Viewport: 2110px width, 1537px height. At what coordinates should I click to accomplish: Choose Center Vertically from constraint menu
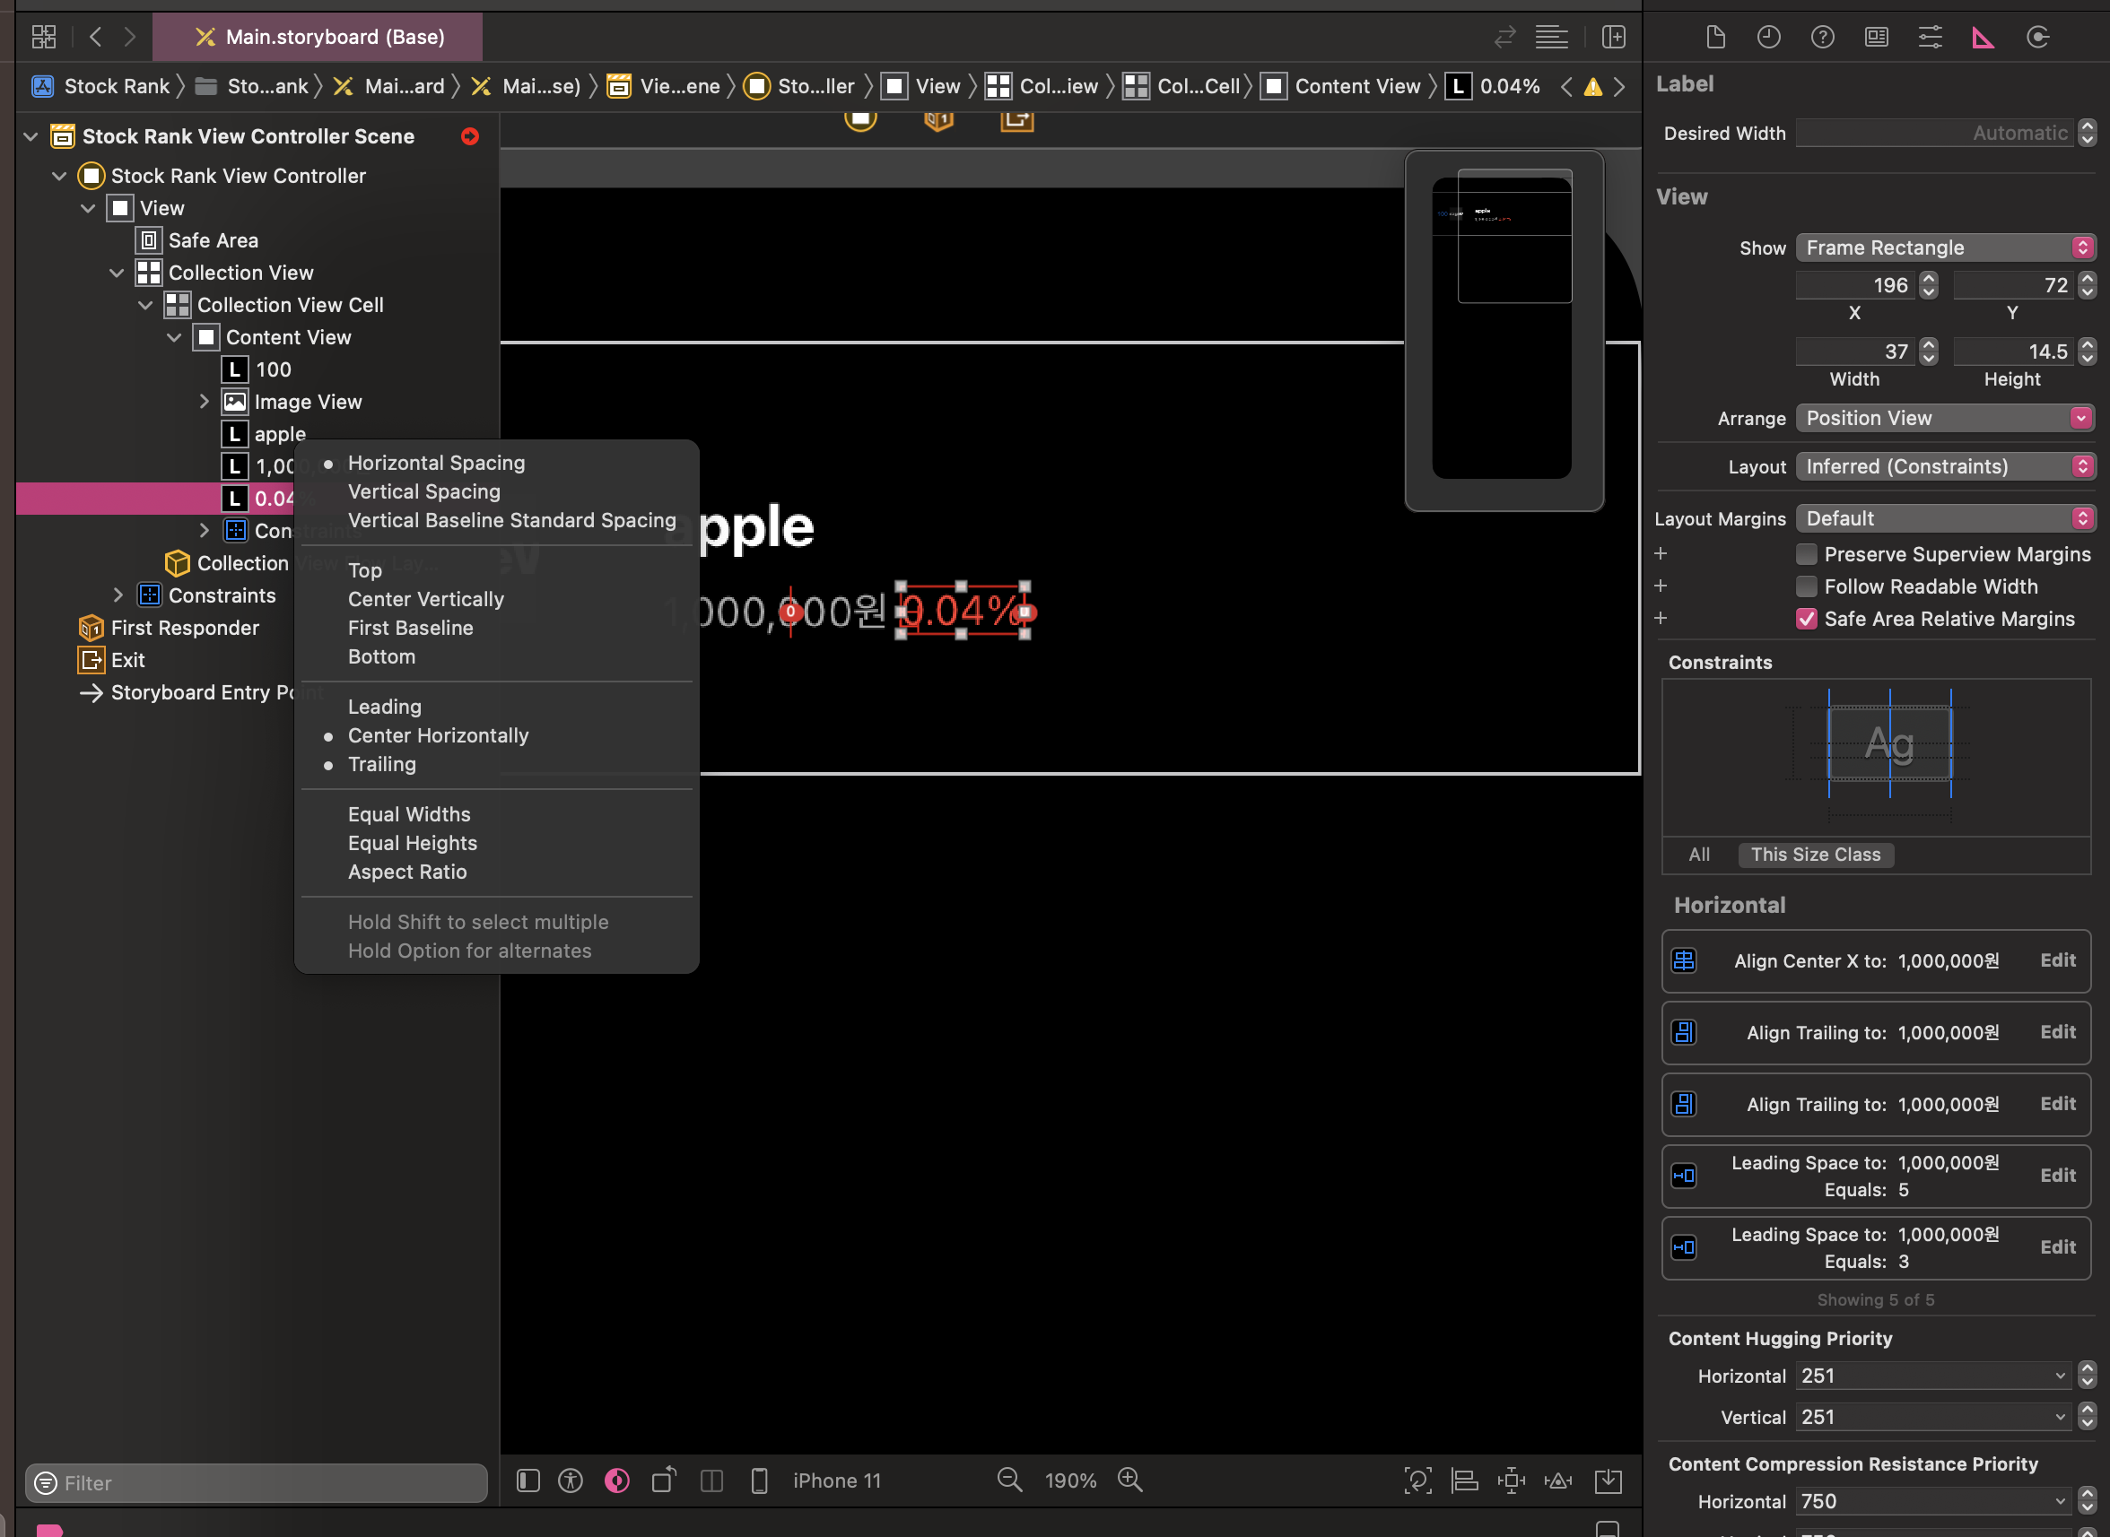pos(425,599)
